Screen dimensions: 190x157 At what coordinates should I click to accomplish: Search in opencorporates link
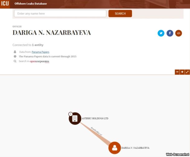39,61
